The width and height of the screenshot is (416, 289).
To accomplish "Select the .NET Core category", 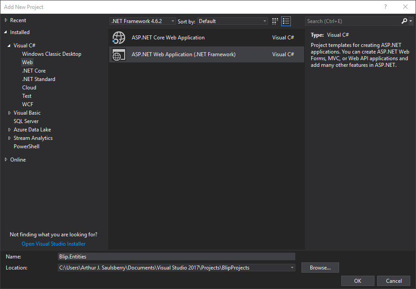I will pyautogui.click(x=34, y=71).
